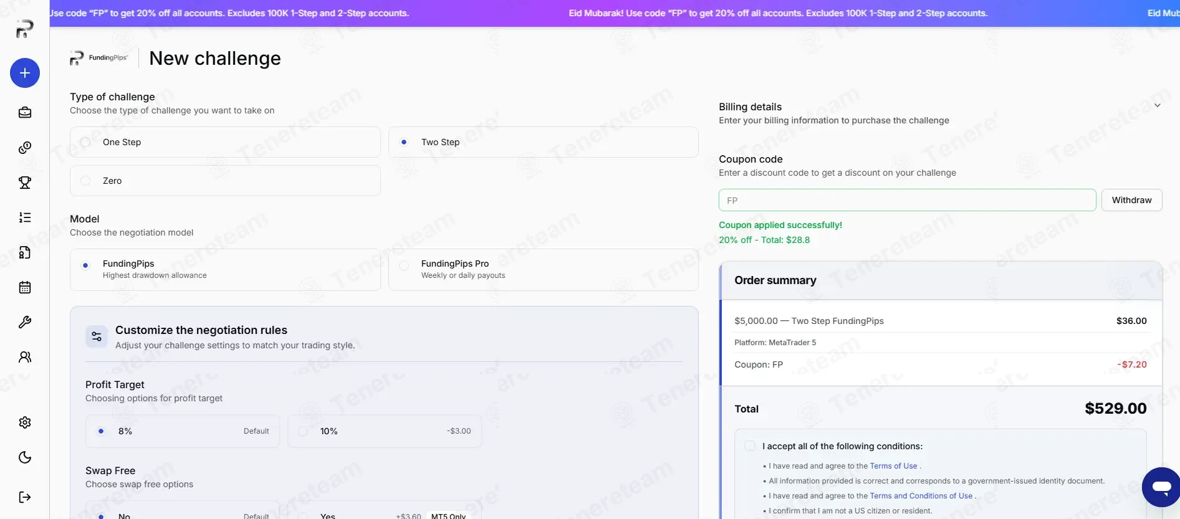Choose the FundingPips model option
The image size is (1180, 519).
tap(225, 270)
